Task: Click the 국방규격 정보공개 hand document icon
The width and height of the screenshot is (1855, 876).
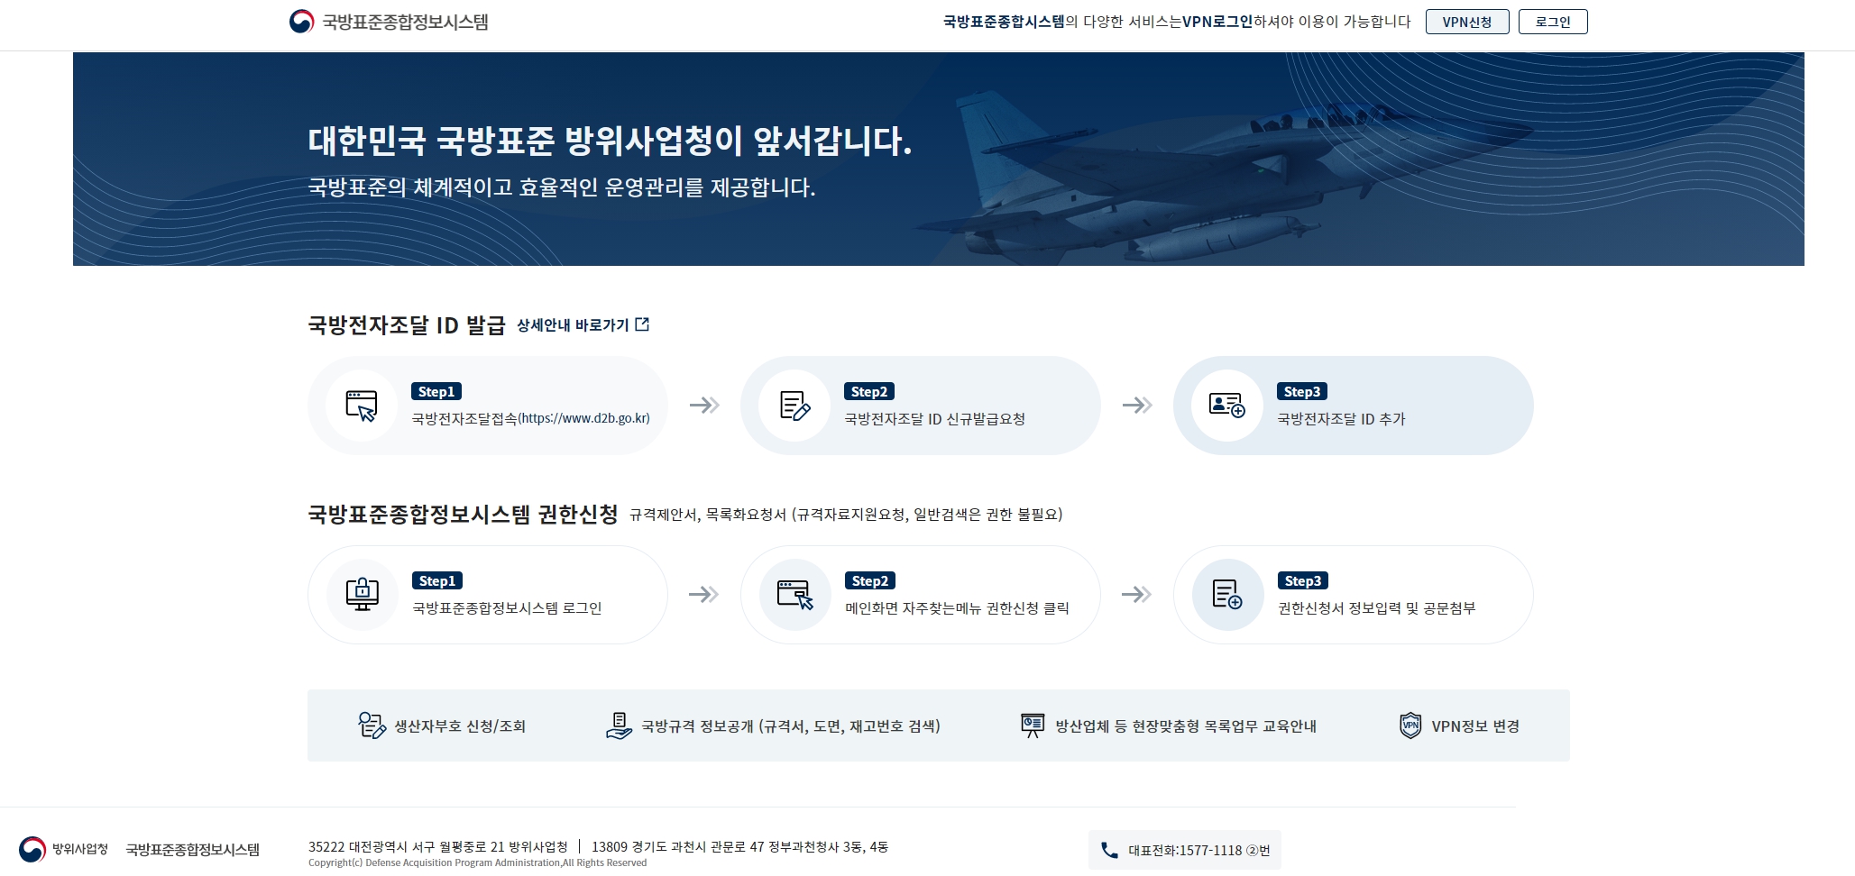Action: [x=619, y=725]
